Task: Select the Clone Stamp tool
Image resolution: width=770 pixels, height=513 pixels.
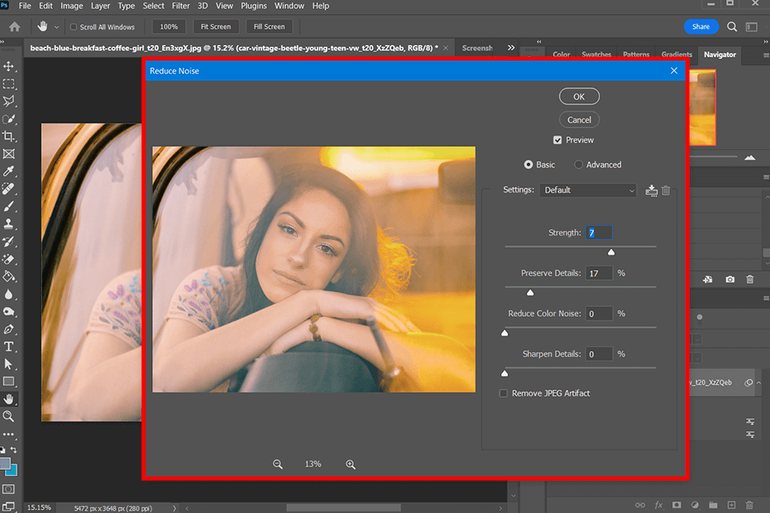Action: click(8, 224)
